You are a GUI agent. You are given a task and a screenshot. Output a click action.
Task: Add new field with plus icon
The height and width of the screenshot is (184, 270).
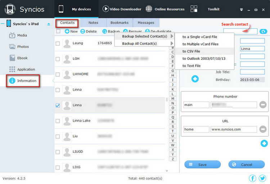click(x=264, y=143)
